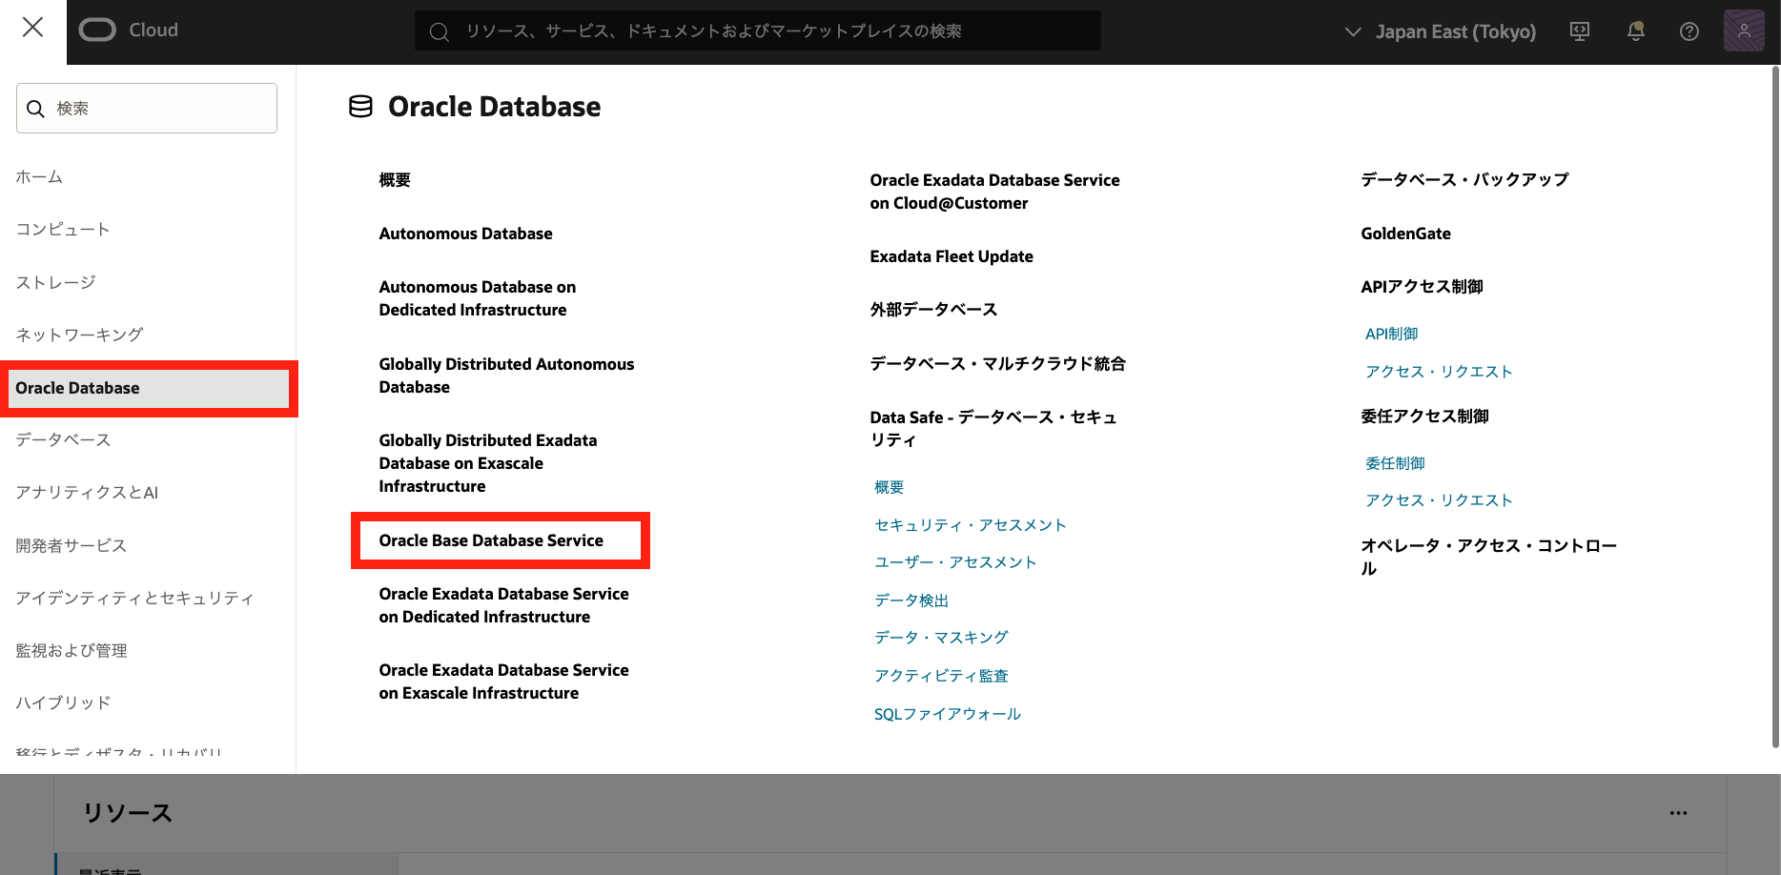Open the リソース panel three-dot menu

point(1678,813)
